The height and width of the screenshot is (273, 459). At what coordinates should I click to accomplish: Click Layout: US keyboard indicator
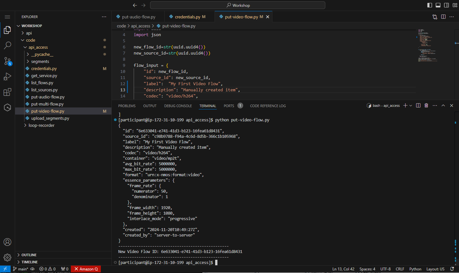pos(435,269)
